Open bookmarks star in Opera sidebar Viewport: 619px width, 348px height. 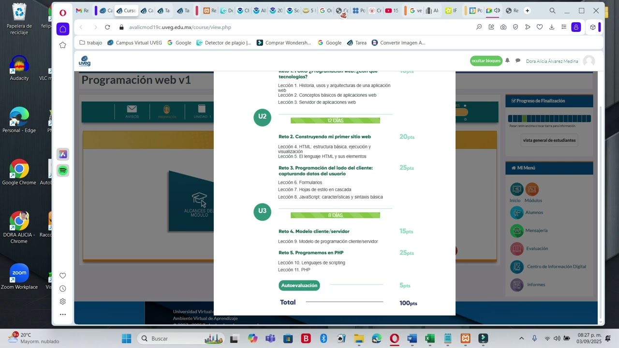63,45
